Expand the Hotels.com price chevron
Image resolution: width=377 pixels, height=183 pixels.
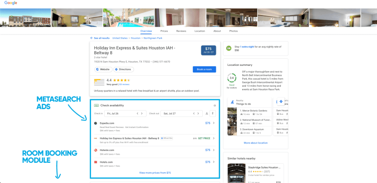[x=214, y=162]
